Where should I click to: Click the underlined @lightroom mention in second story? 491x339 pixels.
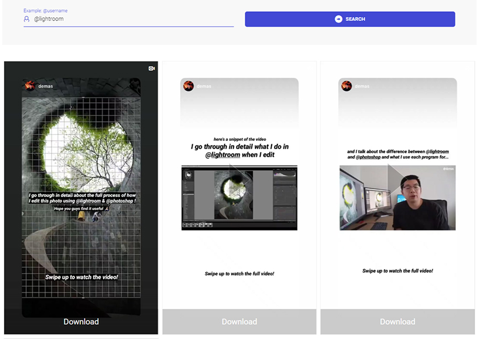[223, 155]
